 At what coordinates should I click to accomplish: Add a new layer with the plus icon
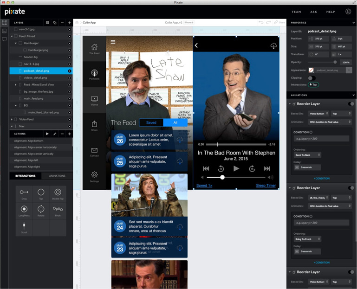click(70, 23)
